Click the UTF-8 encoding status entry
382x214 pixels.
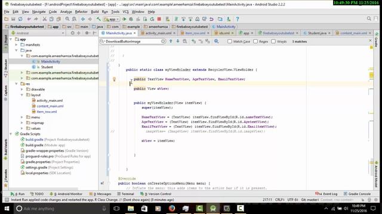pos(292,200)
